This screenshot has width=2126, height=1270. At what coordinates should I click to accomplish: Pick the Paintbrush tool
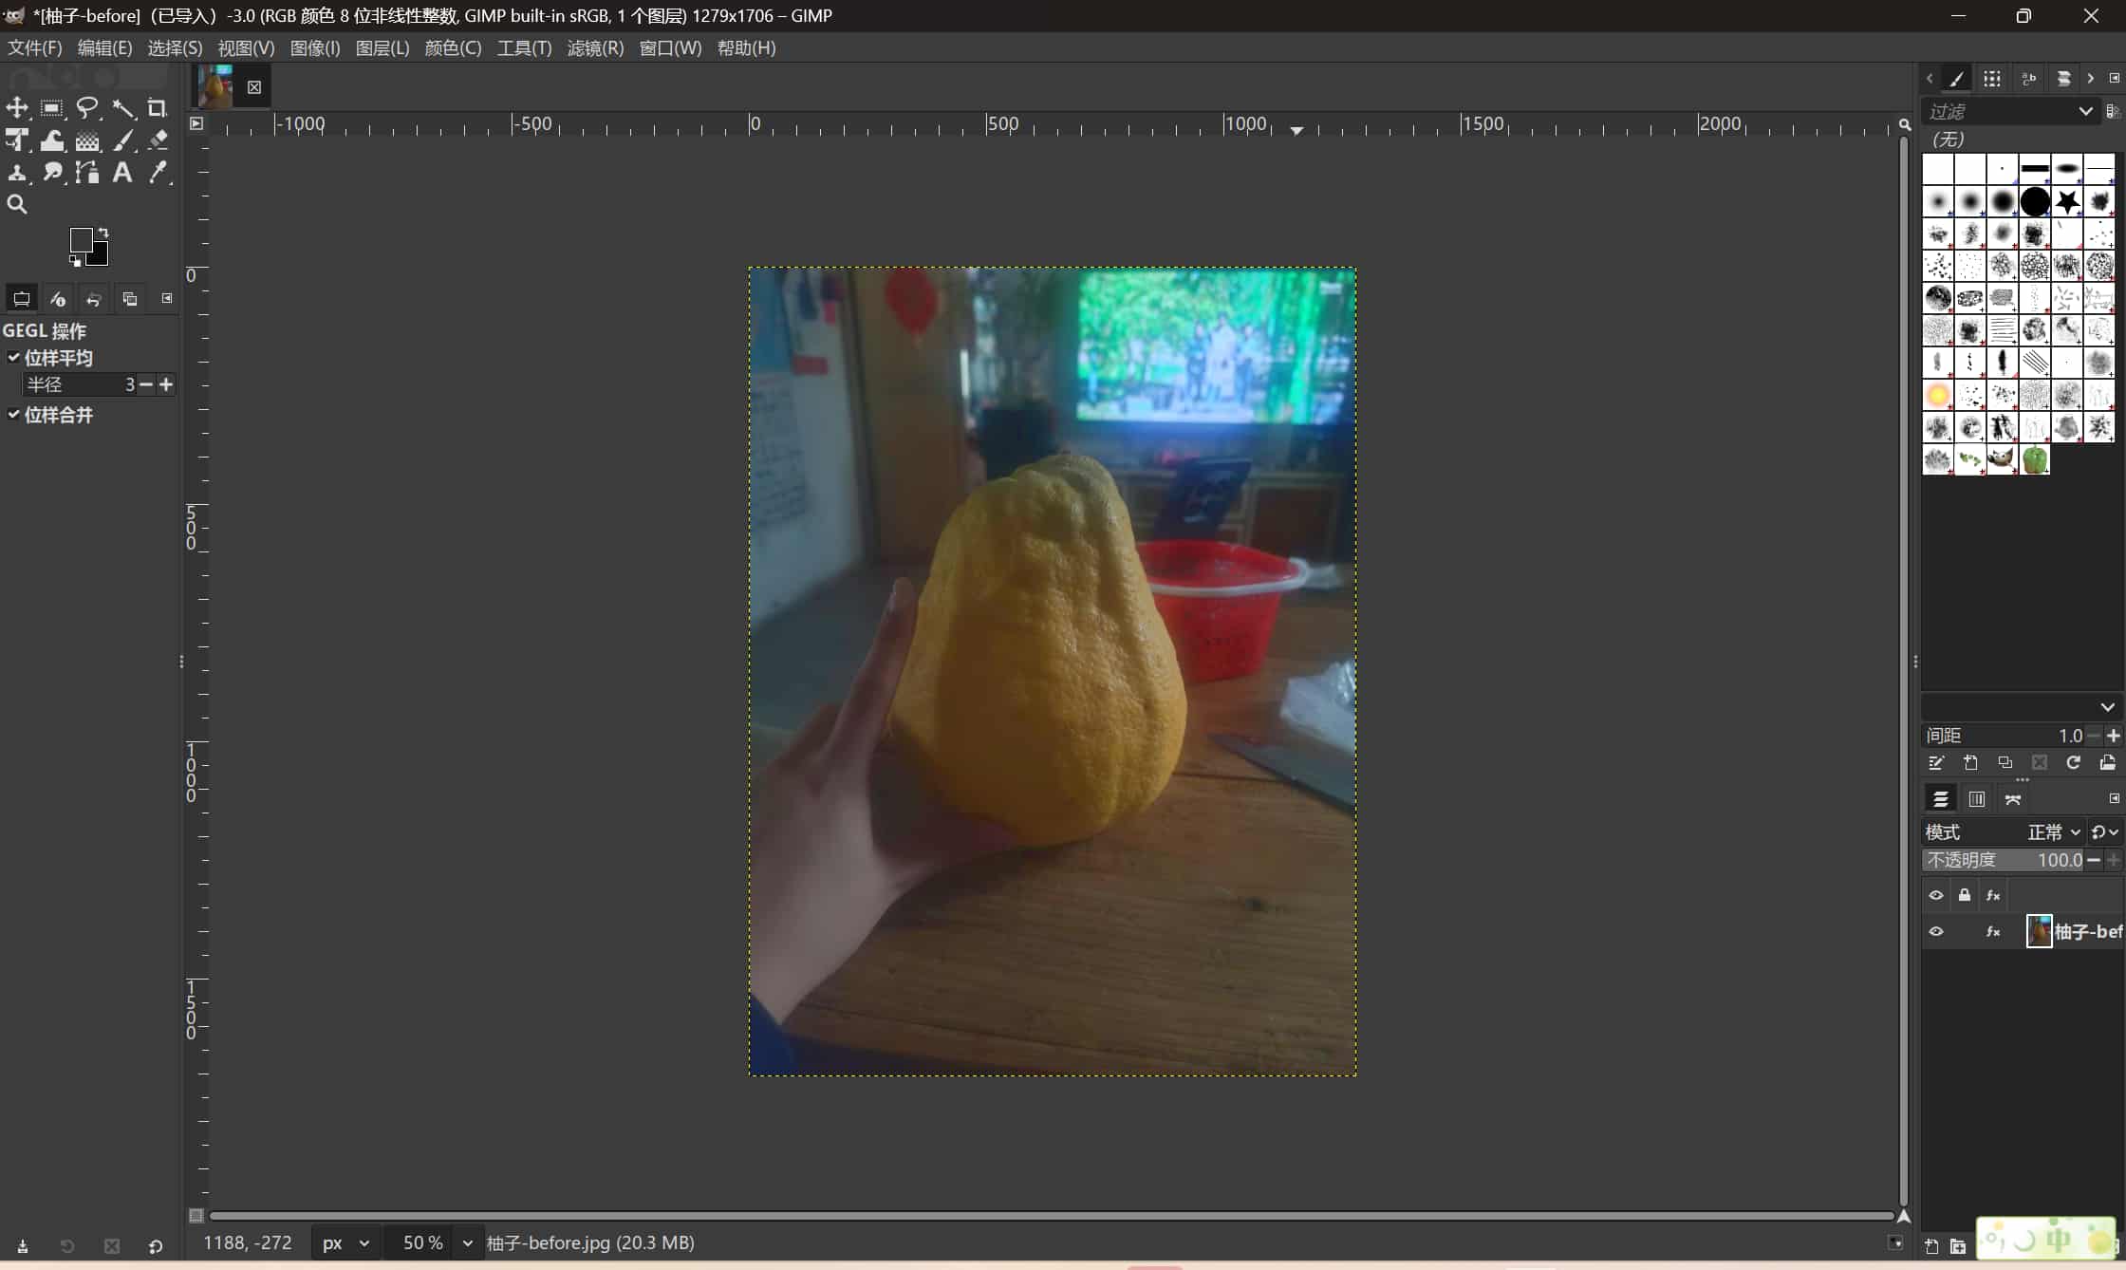tap(124, 140)
